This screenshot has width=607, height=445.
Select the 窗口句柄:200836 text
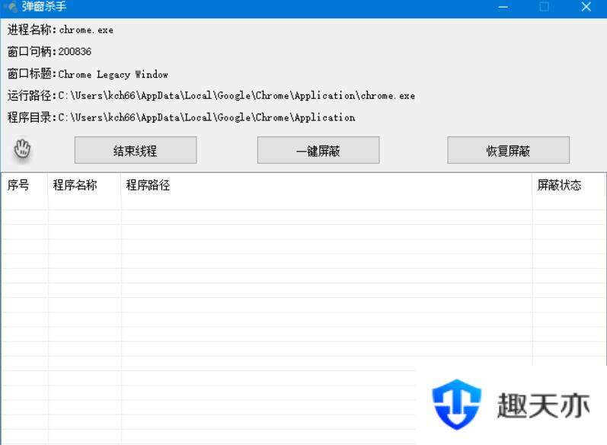tap(50, 52)
